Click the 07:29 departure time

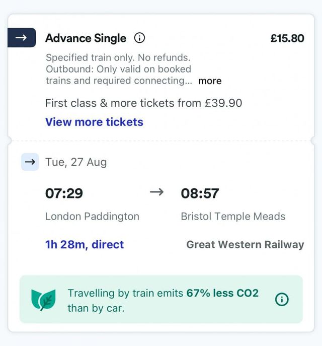(64, 193)
